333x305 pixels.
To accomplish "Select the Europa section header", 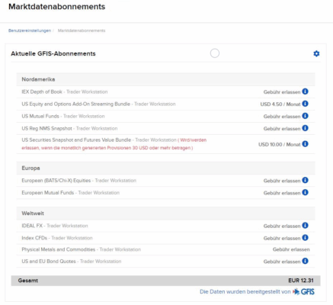I will [x=165, y=168].
